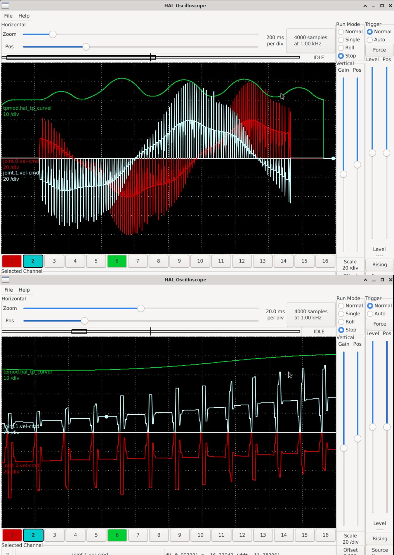394x555 pixels.
Task: Choose Normal trigger in bottom window
Action: point(379,306)
